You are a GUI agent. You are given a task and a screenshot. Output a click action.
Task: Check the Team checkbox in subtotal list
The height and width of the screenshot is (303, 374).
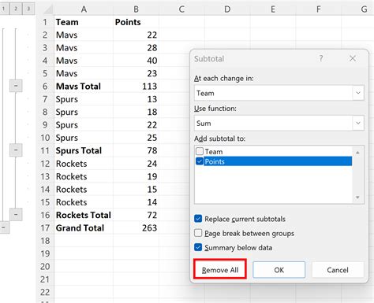tap(200, 151)
